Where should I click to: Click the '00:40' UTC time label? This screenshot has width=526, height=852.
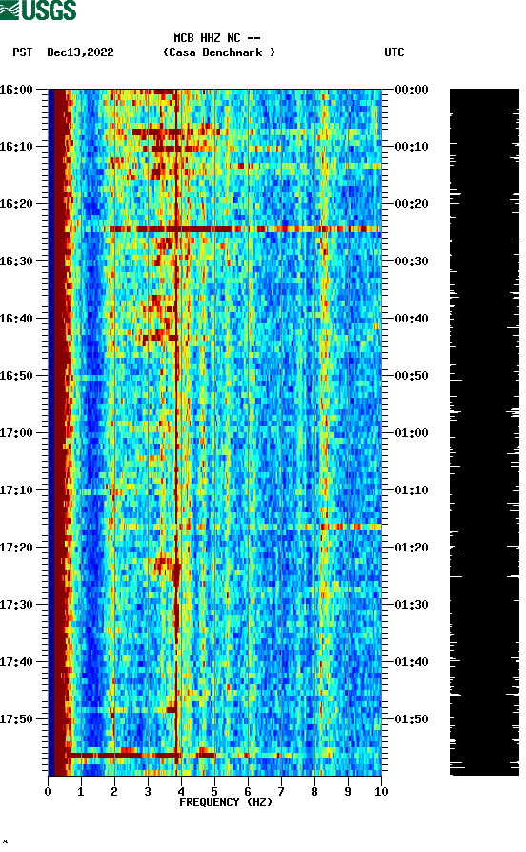coord(412,319)
